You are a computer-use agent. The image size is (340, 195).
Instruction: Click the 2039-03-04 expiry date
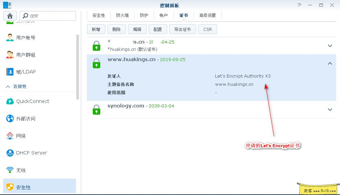pos(161,106)
